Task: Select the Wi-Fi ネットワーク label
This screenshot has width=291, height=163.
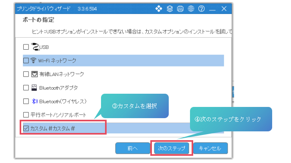Action: coord(57,60)
